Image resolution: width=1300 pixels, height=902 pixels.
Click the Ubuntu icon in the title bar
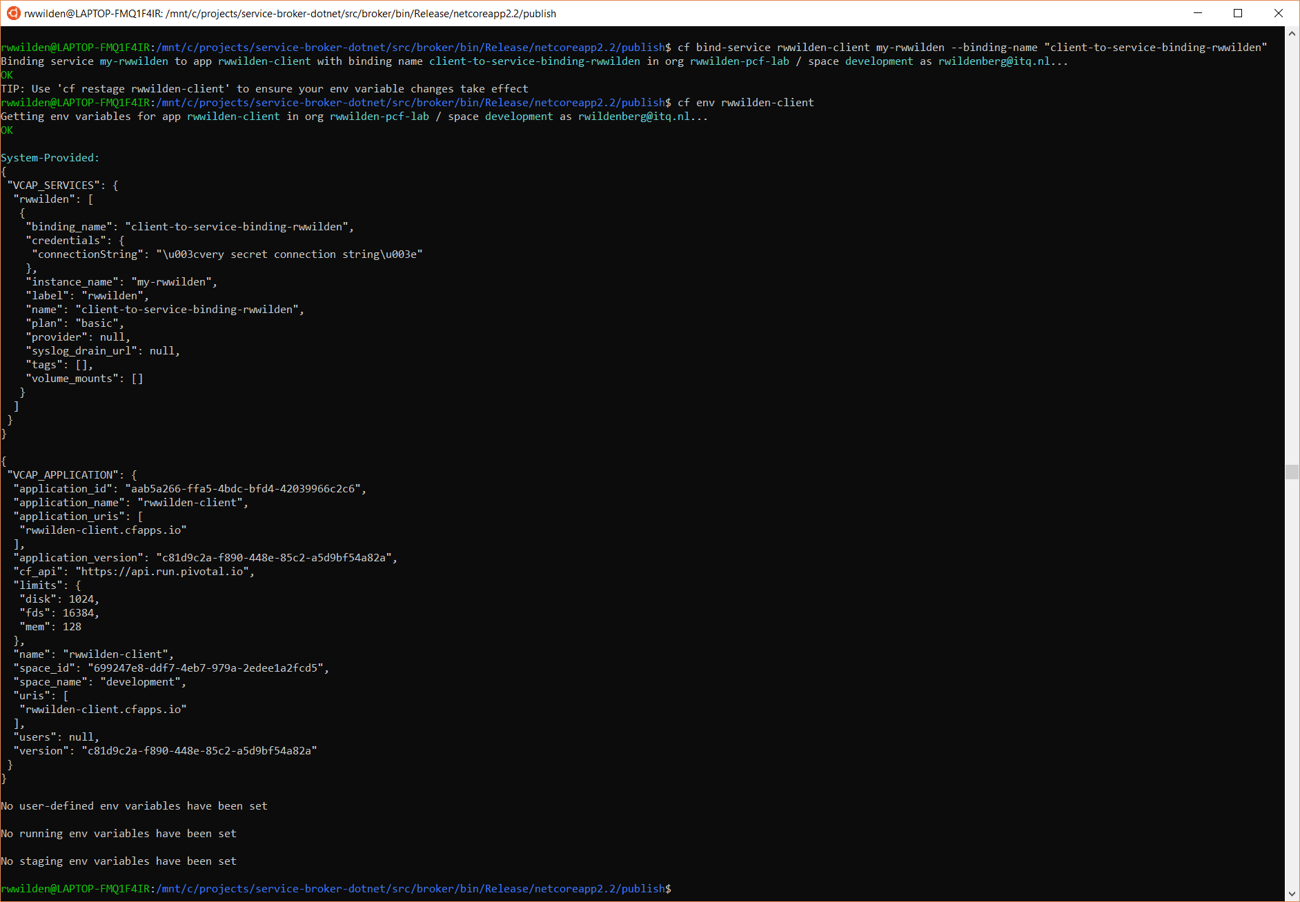pyautogui.click(x=13, y=13)
